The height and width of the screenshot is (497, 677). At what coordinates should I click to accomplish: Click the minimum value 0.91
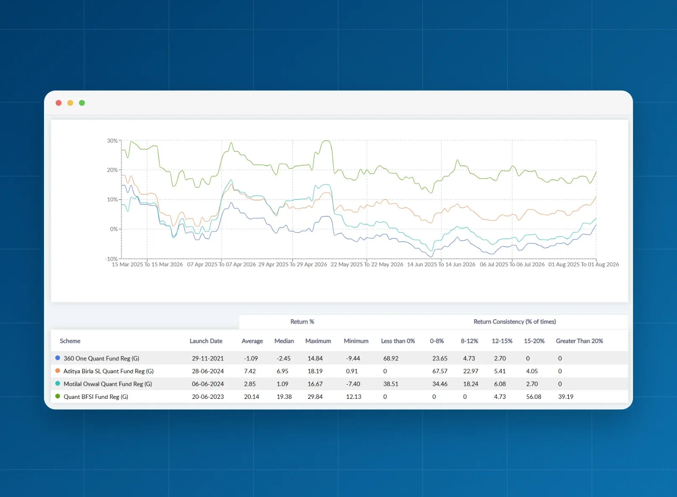[x=352, y=371]
